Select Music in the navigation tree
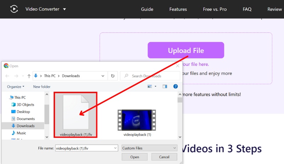The image size is (284, 164). coord(21,133)
